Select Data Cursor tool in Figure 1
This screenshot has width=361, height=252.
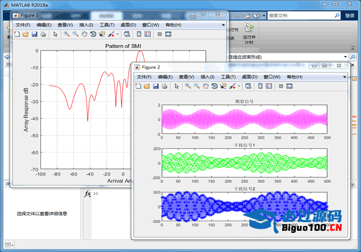pos(101,34)
